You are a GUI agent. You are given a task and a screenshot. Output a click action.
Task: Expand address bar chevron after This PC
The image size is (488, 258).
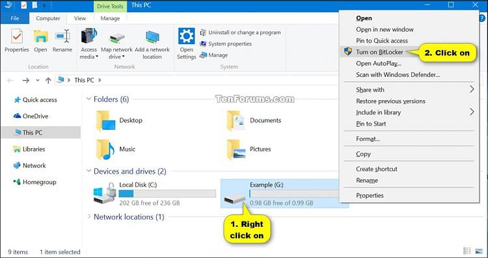coord(100,80)
